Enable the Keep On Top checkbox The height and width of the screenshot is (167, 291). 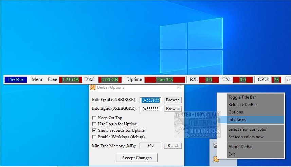tap(94, 118)
